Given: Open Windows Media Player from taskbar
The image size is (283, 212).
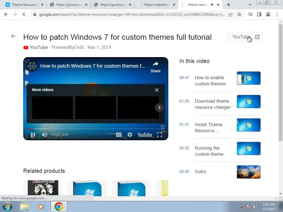Looking at the screenshot, I should click(41, 207).
